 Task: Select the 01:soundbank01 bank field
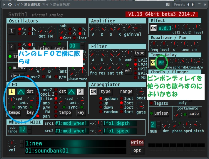coord(76,151)
